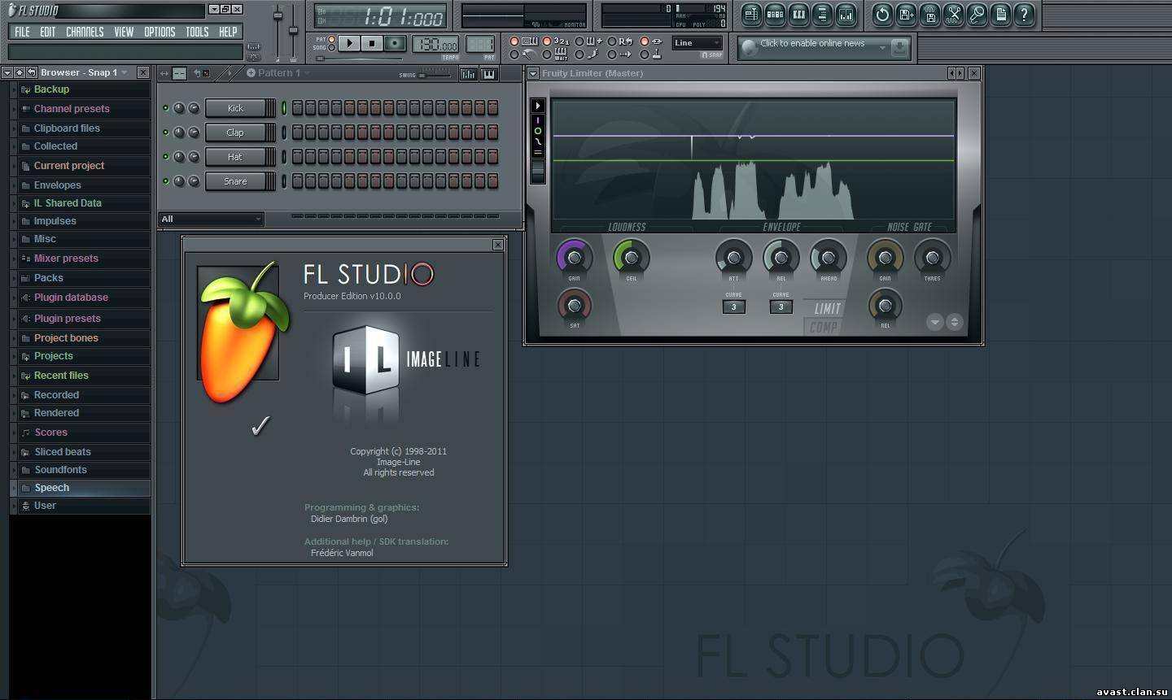Click the question mark help icon

click(1024, 14)
